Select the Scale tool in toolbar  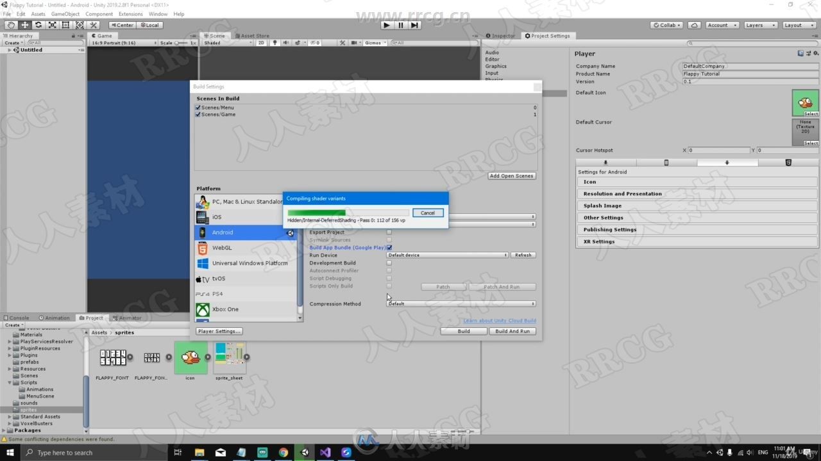point(52,25)
